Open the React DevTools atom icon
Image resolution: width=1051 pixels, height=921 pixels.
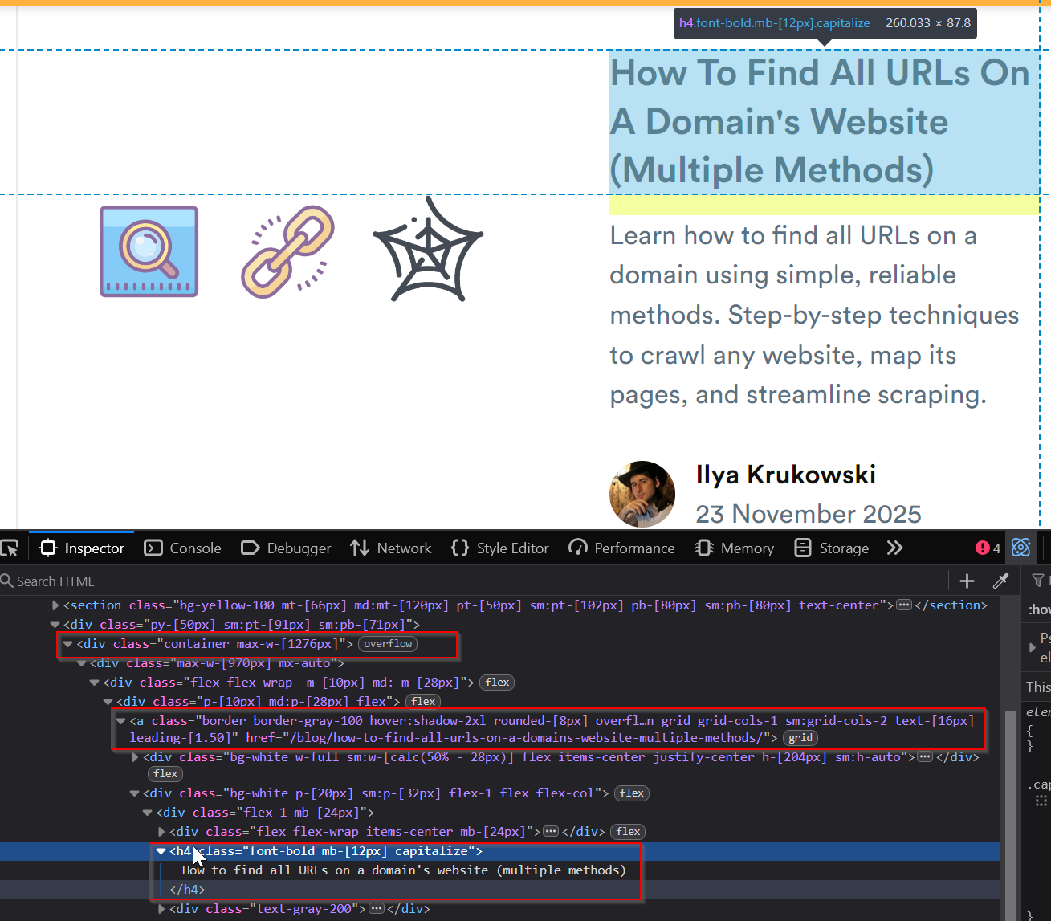click(x=1020, y=548)
